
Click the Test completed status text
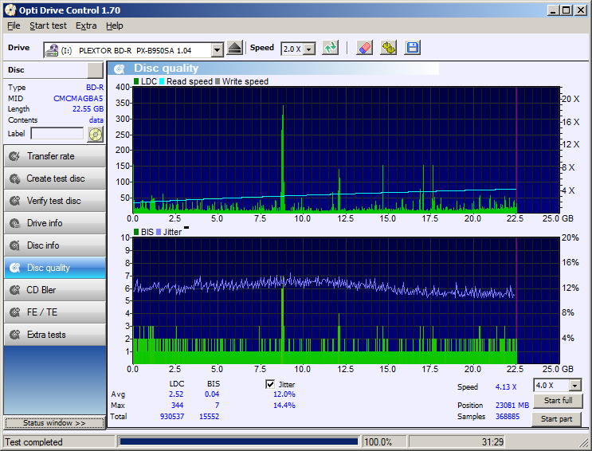[x=33, y=442]
